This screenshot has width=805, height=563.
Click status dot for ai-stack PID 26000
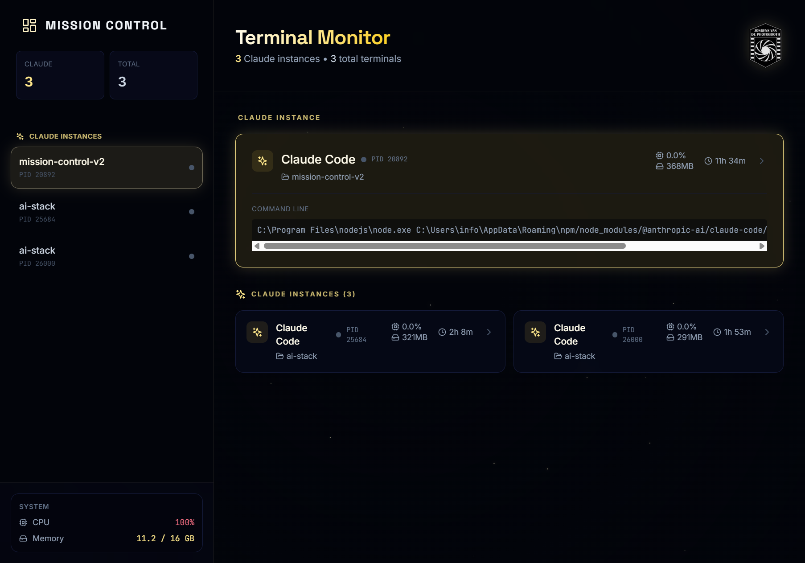pos(192,256)
